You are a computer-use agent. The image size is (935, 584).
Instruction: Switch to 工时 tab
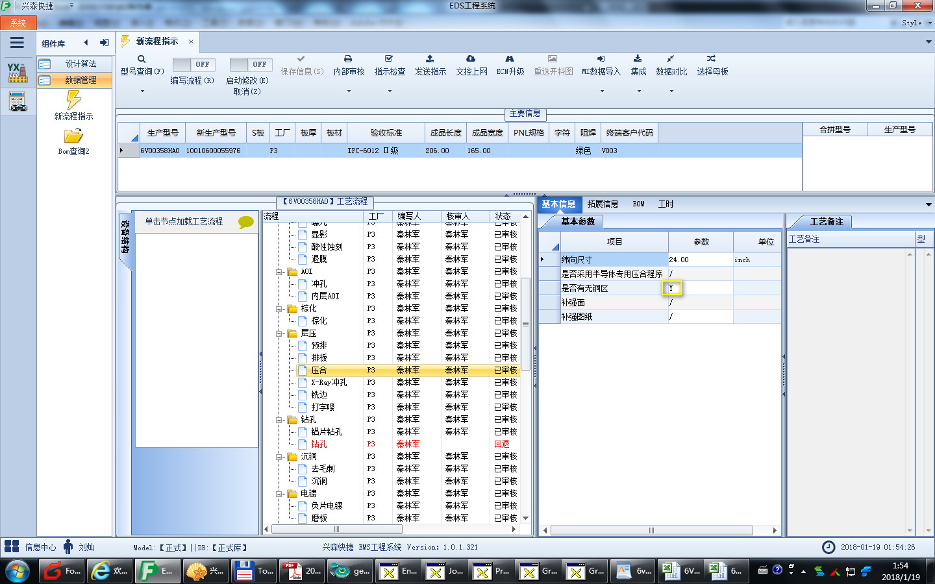pos(666,204)
